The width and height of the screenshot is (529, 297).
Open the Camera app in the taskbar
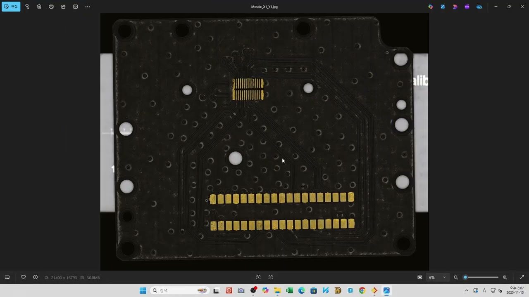coord(241,290)
